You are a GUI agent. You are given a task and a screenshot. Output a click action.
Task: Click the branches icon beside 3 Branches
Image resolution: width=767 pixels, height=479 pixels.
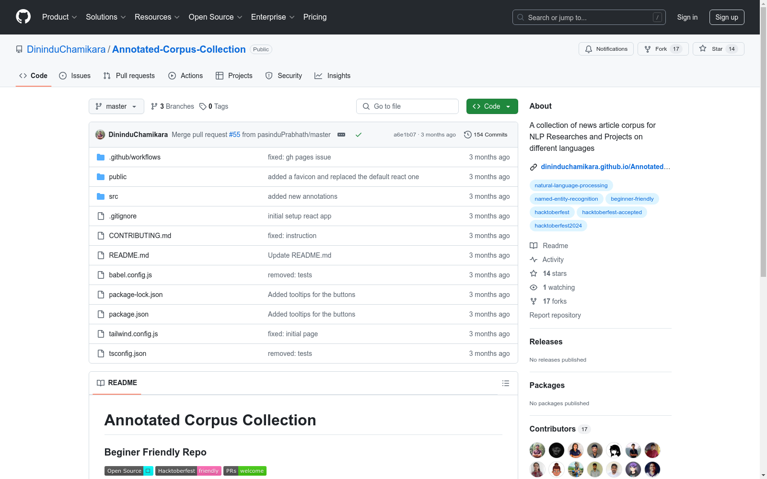pyautogui.click(x=154, y=106)
